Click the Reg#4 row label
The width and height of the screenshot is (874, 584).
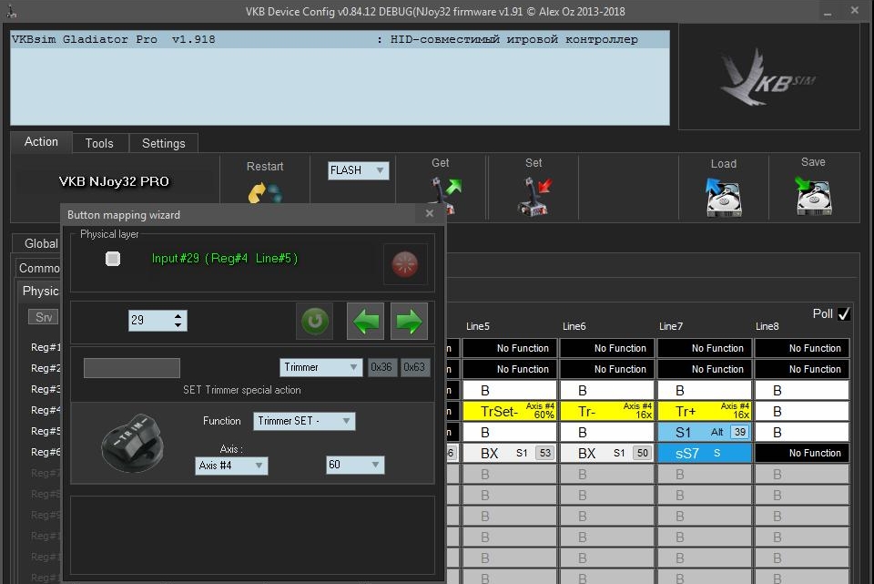[46, 410]
